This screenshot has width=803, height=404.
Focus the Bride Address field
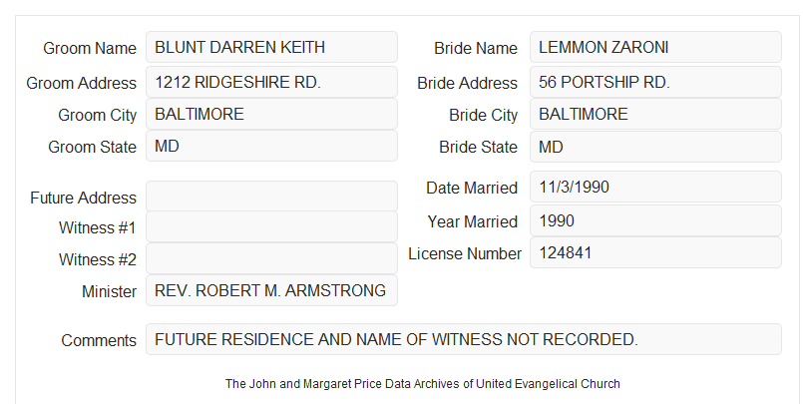coord(655,82)
